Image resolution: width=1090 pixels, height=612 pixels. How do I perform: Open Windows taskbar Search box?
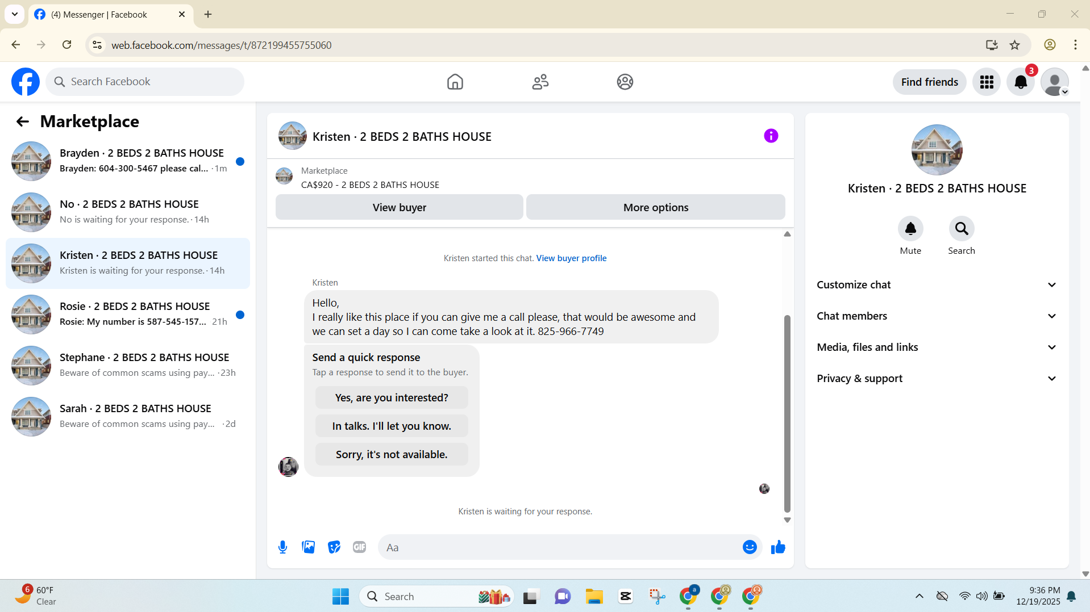point(436,596)
